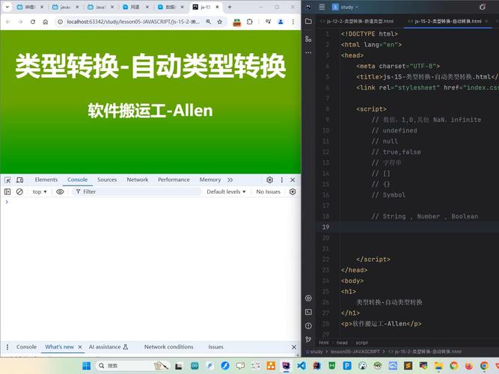Open the Git tool window
Screen dimensions: 499x374
(x=308, y=340)
